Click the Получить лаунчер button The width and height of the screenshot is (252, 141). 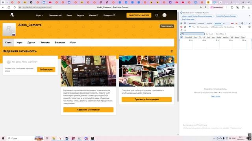tap(139, 15)
